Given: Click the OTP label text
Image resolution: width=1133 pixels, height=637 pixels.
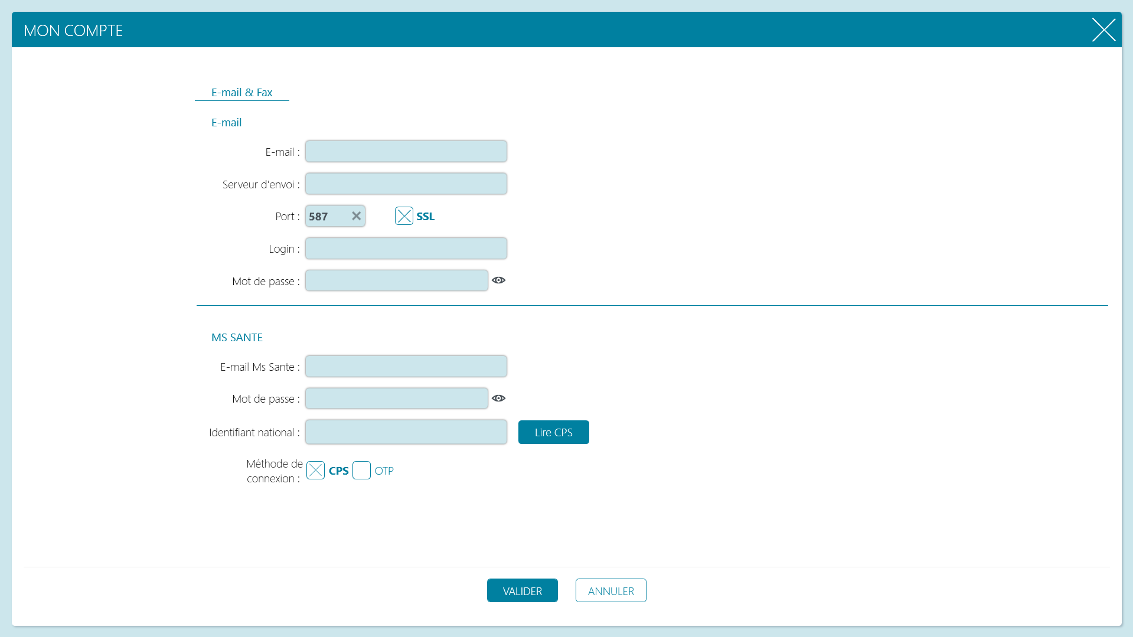Looking at the screenshot, I should click(x=384, y=471).
